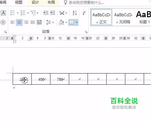Click the table cell containing 456

(x=41, y=79)
